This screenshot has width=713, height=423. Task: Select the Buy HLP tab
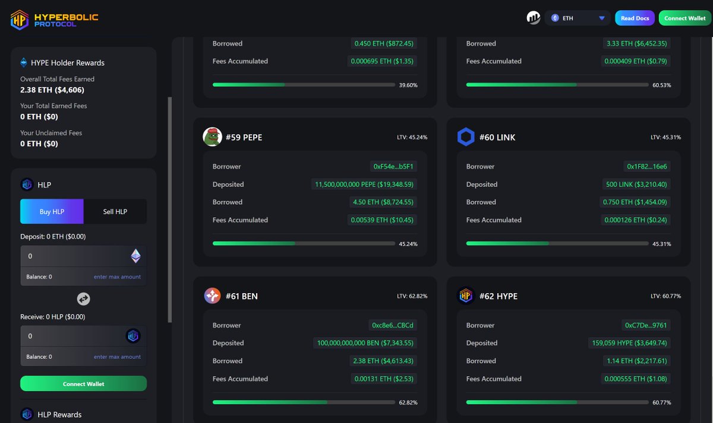pos(52,211)
